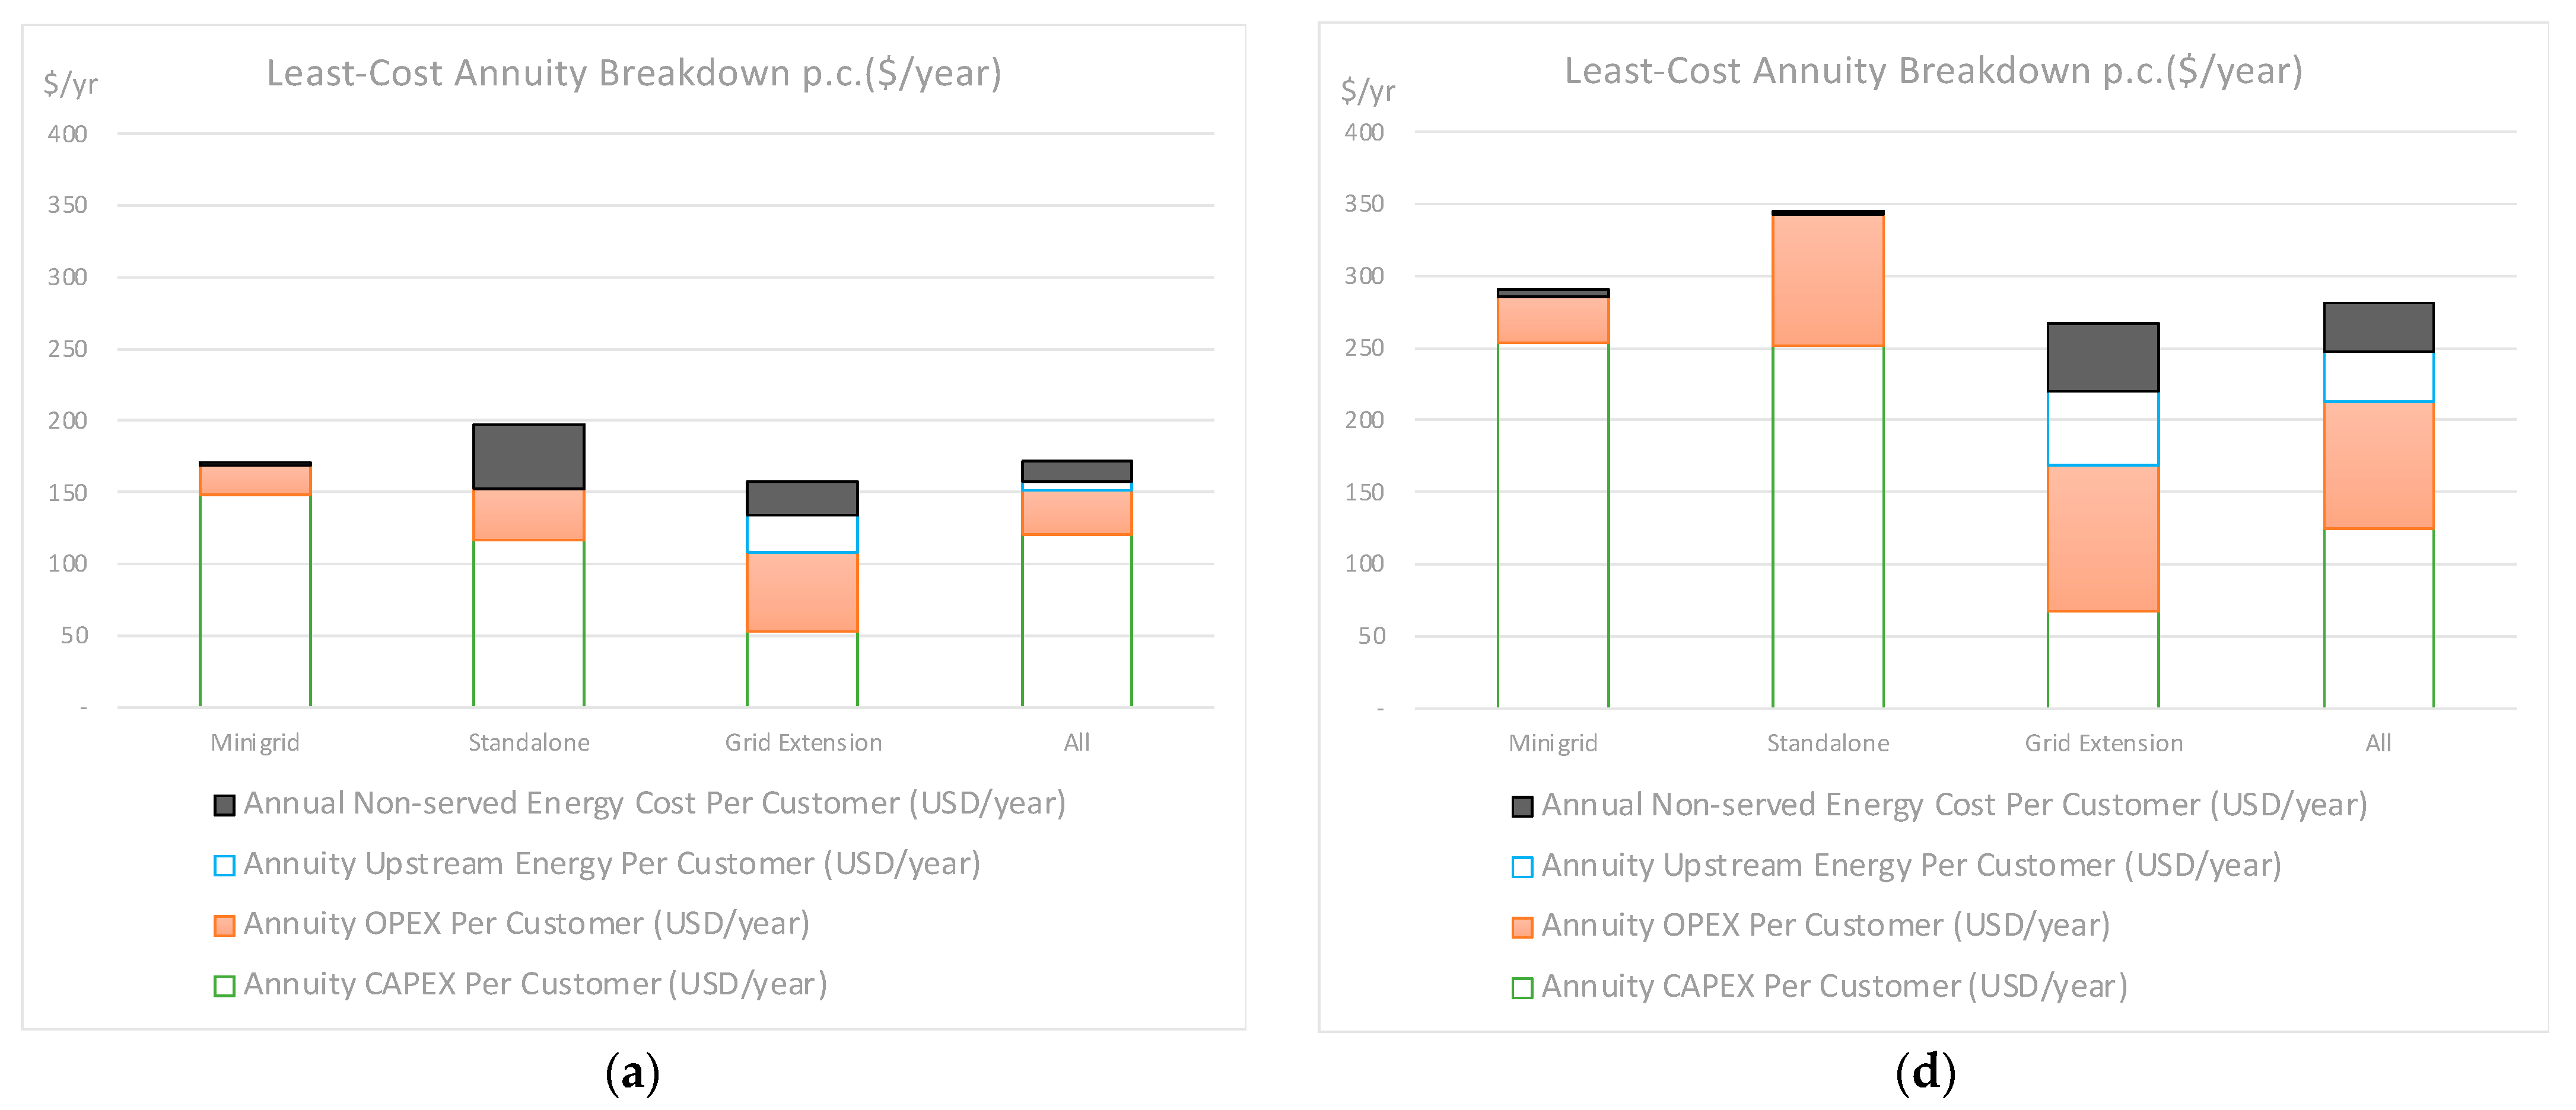Viewport: 2576px width, 1110px height.
Task: Click the green CAPEX legend swatch in chart (a)
Action: [x=224, y=986]
